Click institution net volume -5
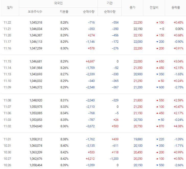 [x=117, y=113]
